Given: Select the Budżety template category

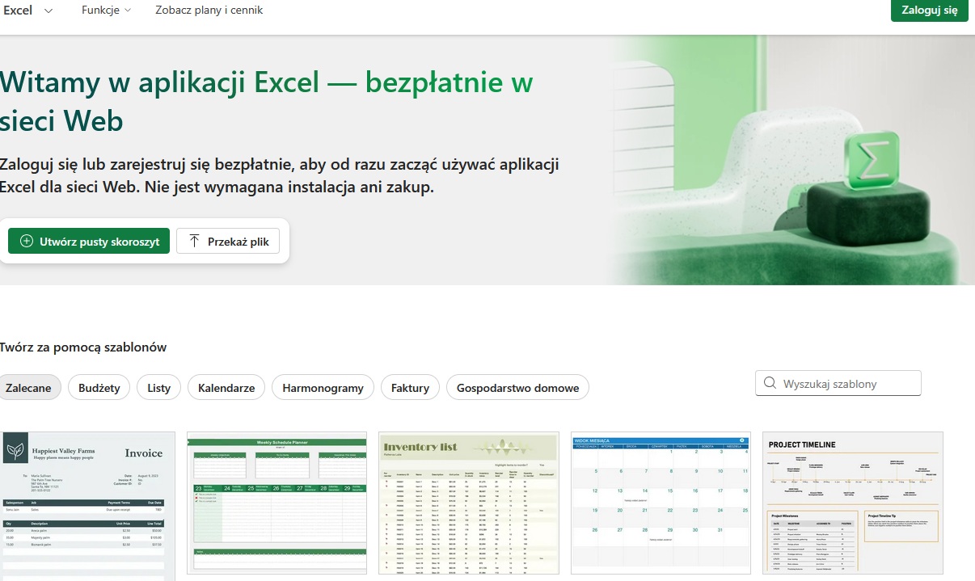Looking at the screenshot, I should (x=99, y=388).
